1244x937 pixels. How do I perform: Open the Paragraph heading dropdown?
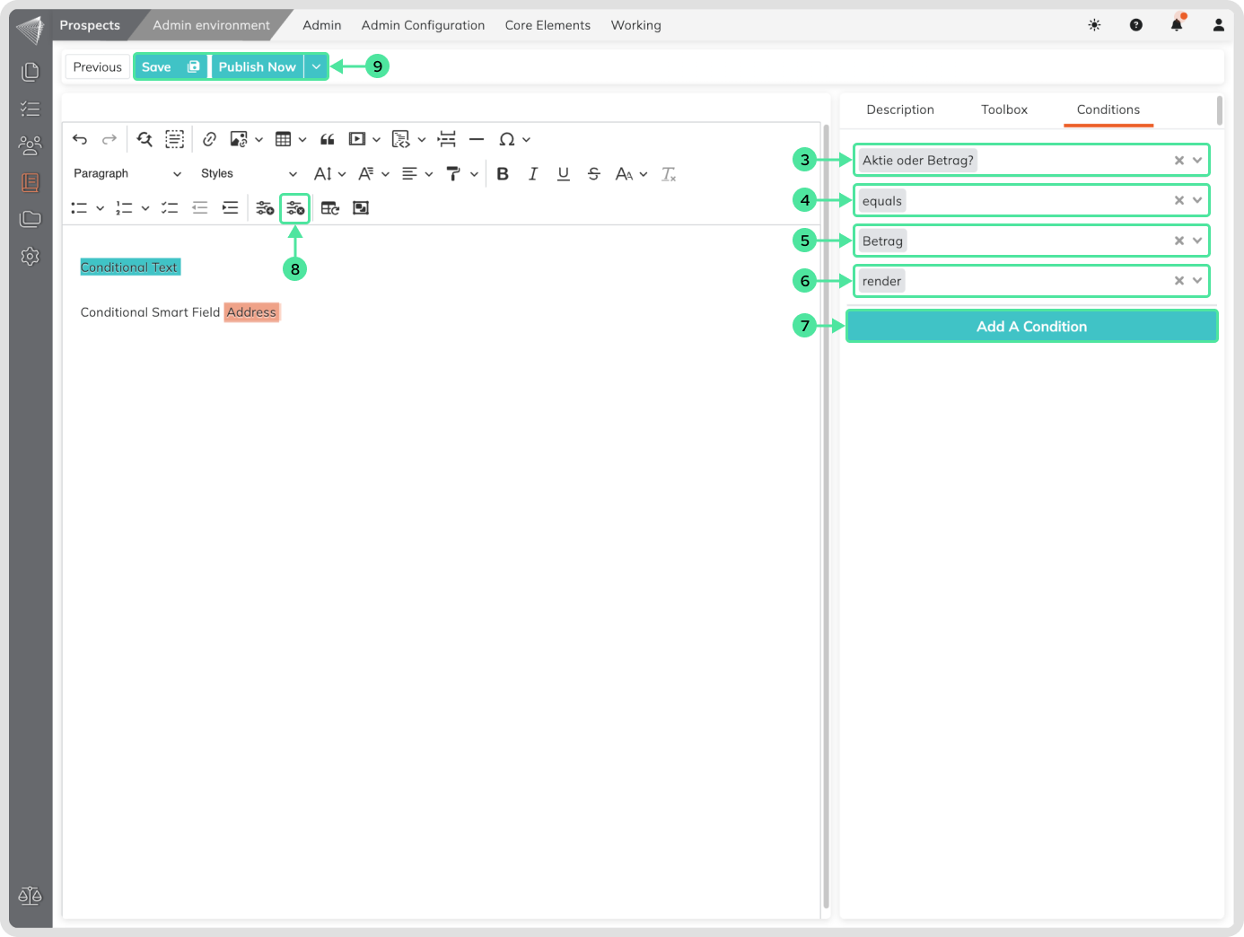coord(127,174)
